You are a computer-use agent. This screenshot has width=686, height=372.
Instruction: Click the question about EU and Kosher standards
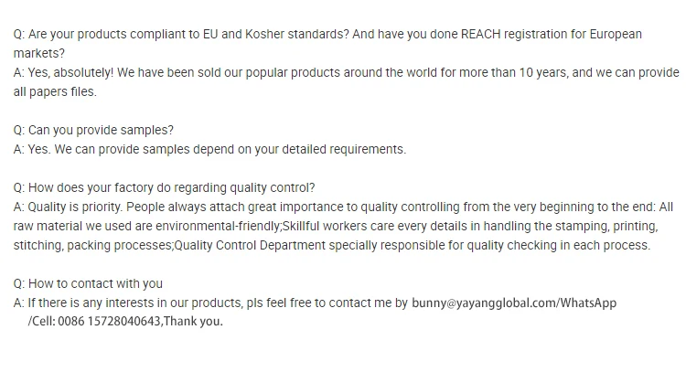(x=327, y=35)
